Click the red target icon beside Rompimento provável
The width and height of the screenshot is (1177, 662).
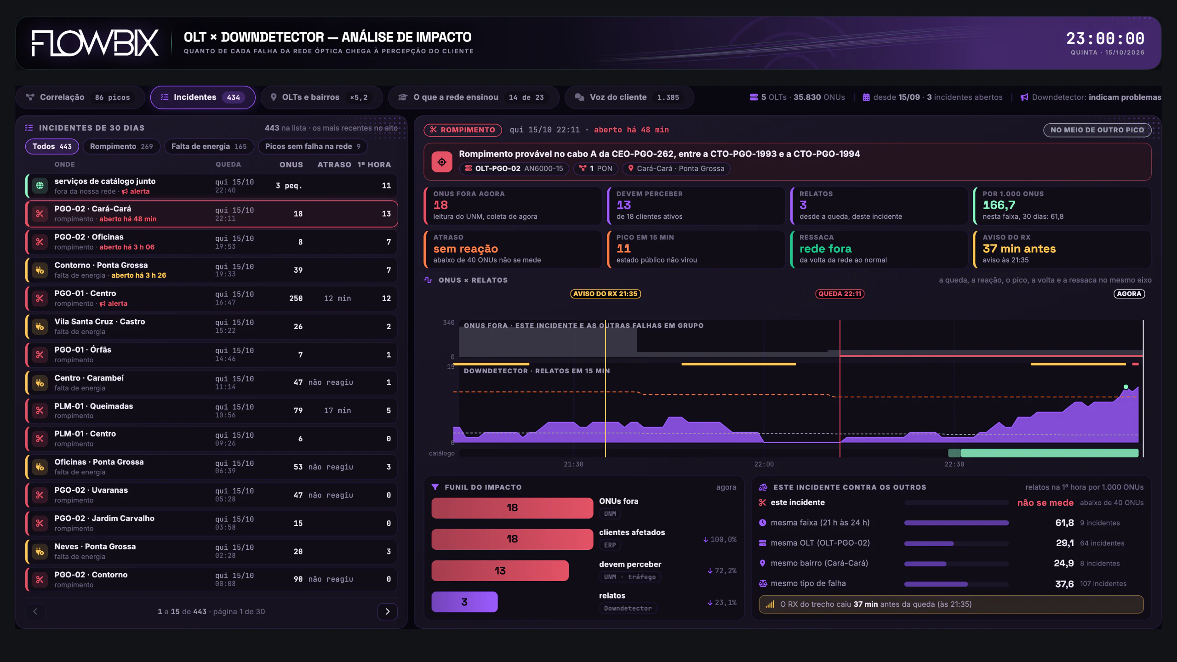442,162
